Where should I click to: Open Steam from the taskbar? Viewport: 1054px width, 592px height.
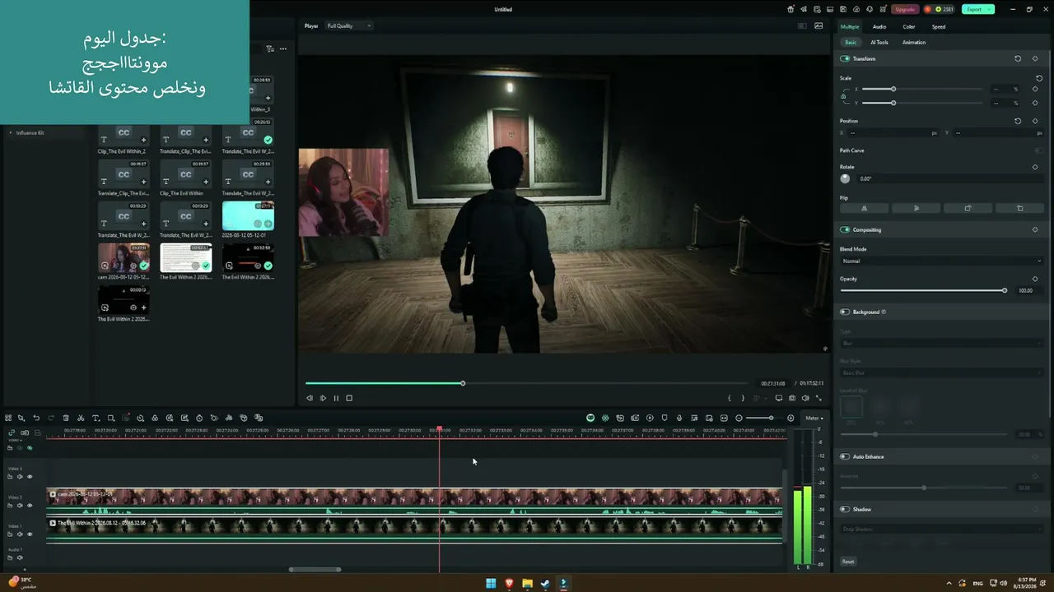545,584
